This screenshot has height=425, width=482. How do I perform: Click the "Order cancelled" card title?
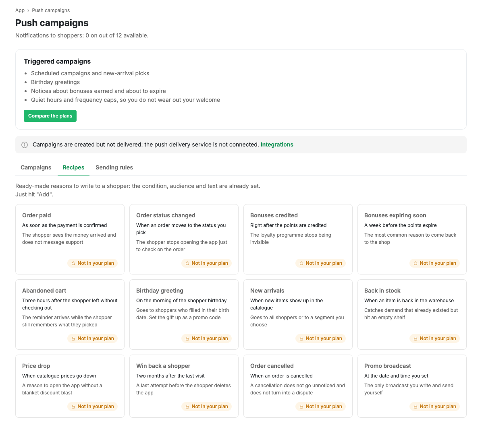272,366
